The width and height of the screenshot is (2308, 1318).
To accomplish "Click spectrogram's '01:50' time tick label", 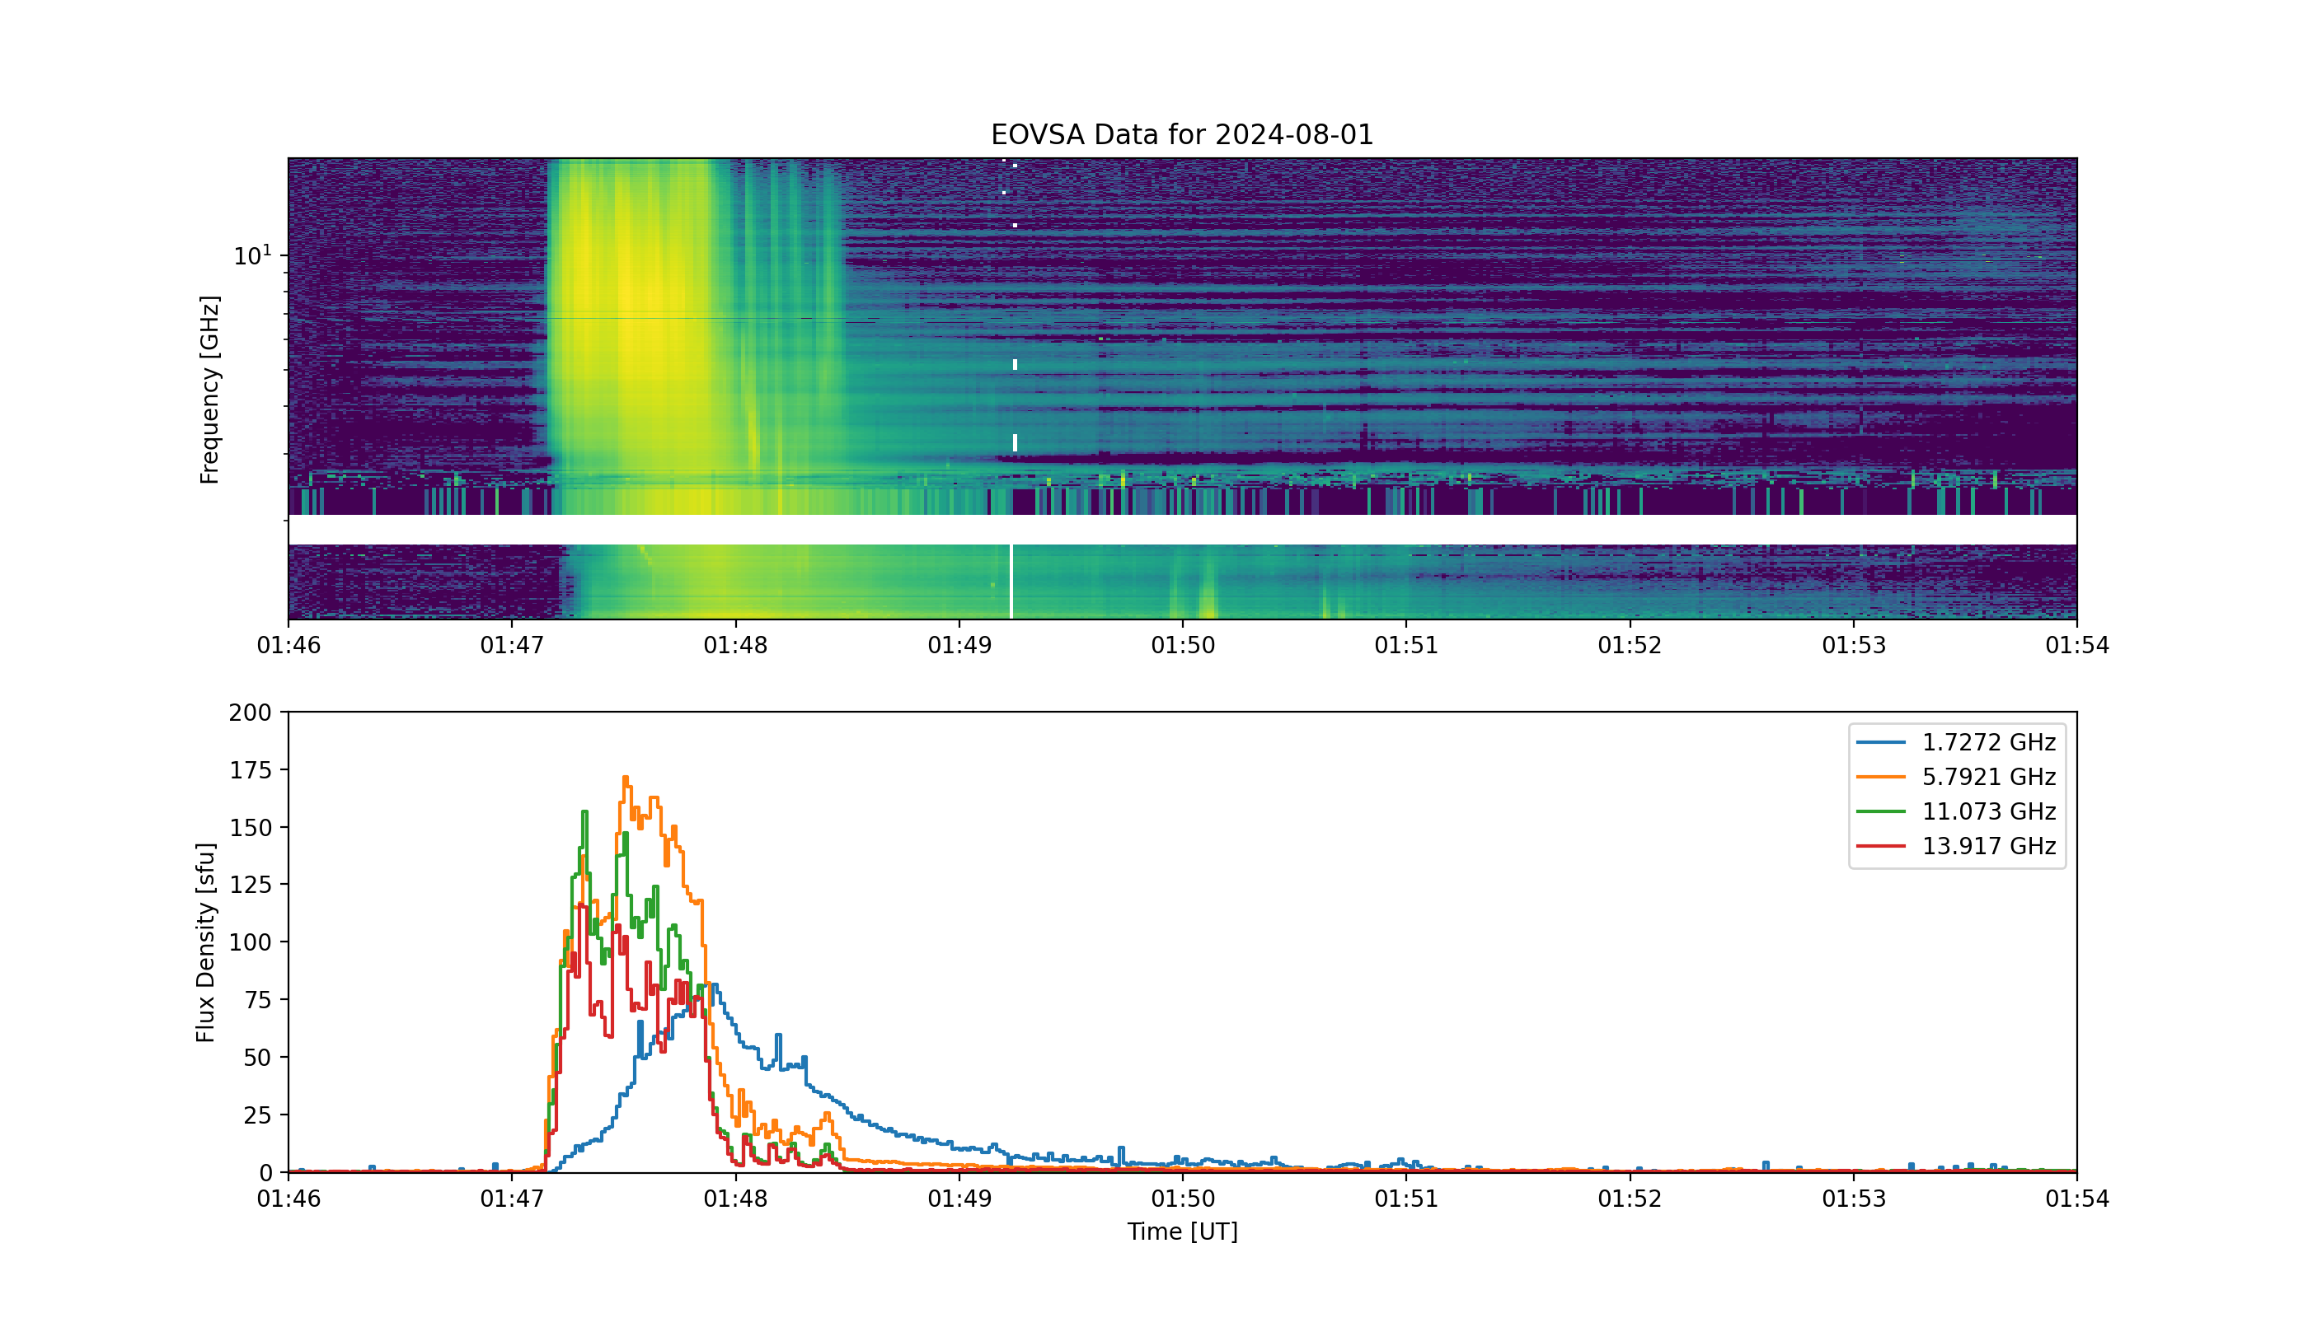I will [1182, 646].
